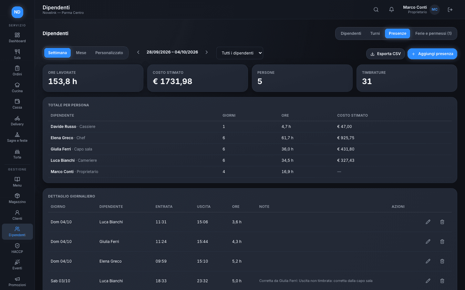
Task: Open Sagre e feste section
Action: (x=17, y=137)
